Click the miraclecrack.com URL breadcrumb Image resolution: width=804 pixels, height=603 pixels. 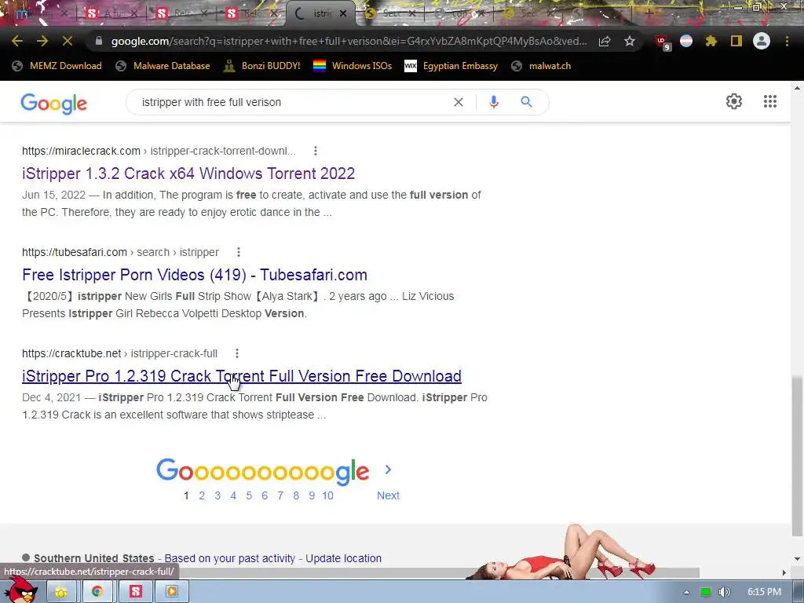point(159,151)
